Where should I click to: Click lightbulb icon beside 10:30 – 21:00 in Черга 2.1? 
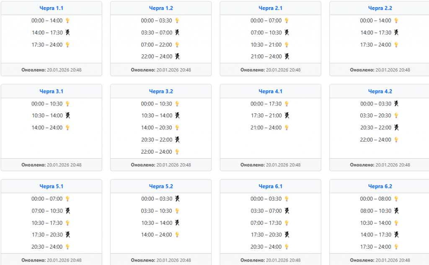coord(287,45)
